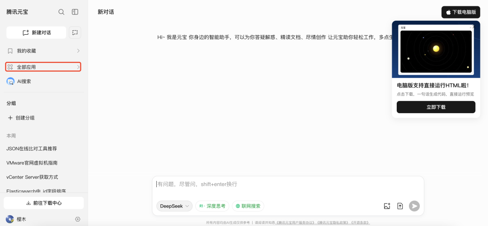Viewport: 488px width, 226px height.
Task: Click the 腾讯元宝 title in sidebar
Action: click(18, 12)
